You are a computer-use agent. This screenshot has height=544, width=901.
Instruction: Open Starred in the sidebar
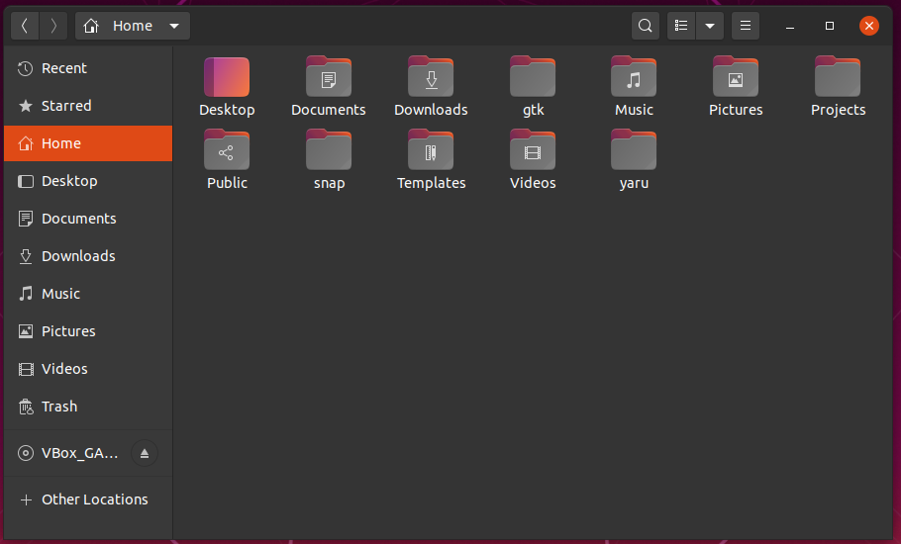pyautogui.click(x=88, y=106)
